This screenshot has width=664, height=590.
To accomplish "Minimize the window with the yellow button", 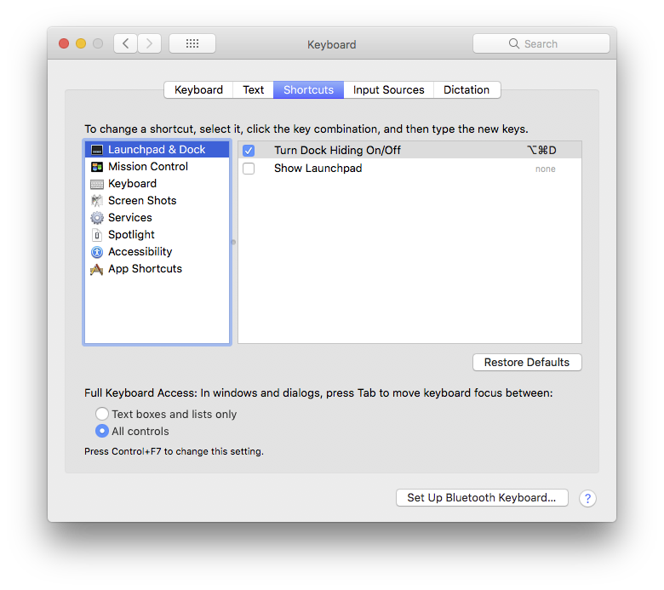I will [81, 43].
